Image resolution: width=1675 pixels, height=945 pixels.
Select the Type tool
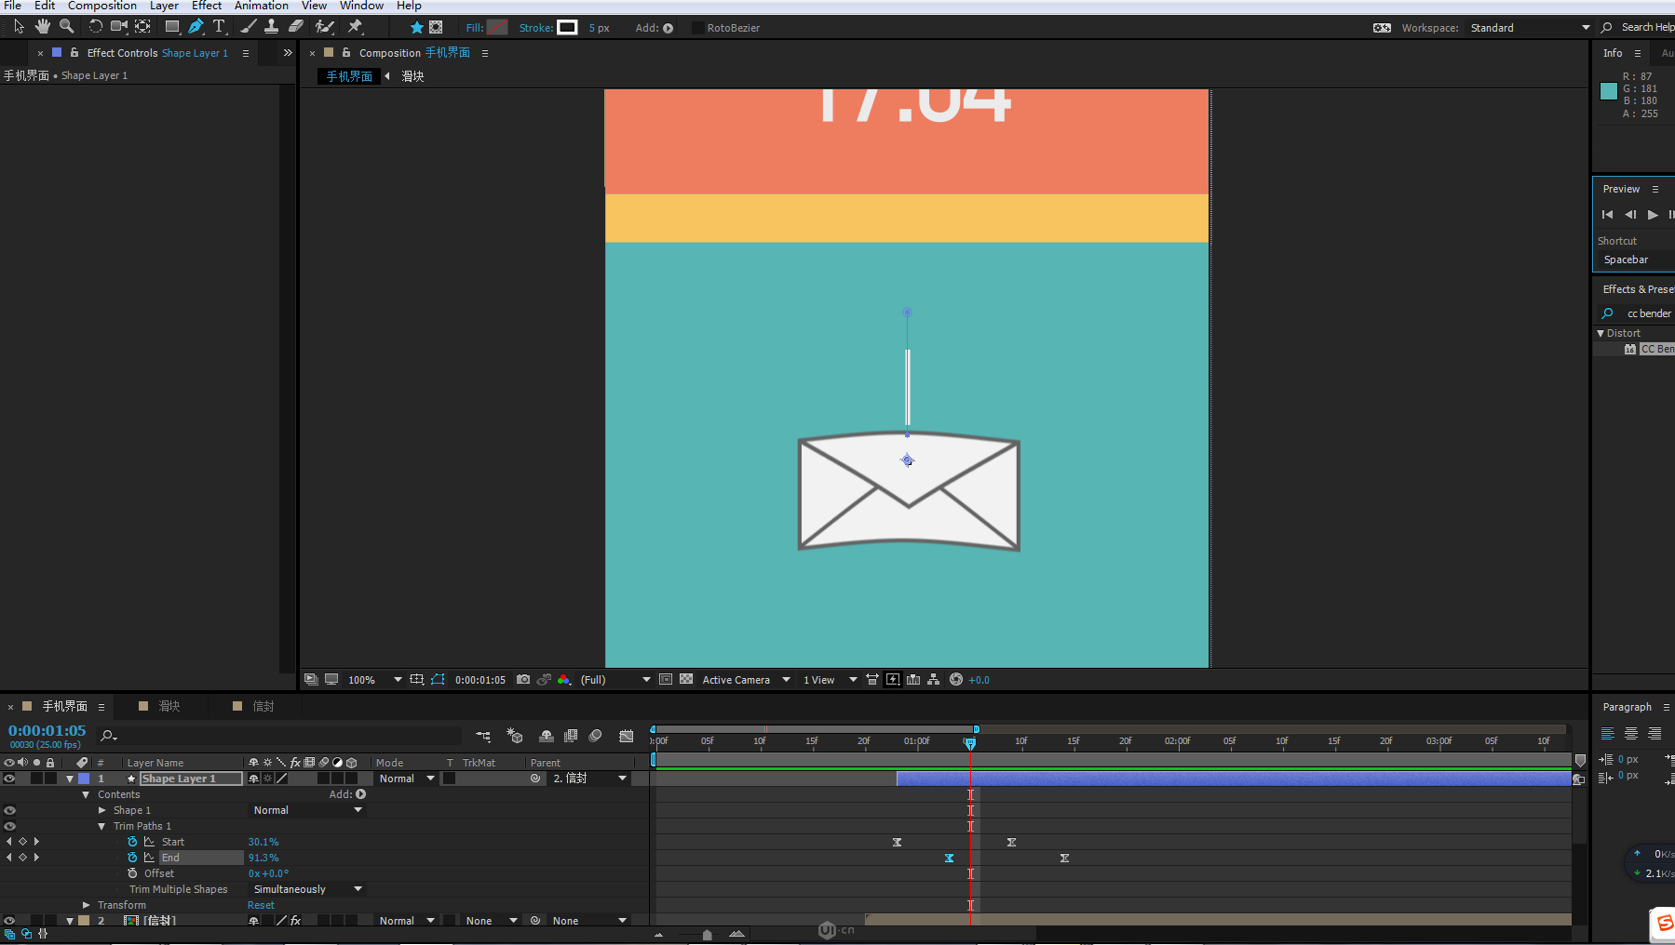pyautogui.click(x=219, y=27)
